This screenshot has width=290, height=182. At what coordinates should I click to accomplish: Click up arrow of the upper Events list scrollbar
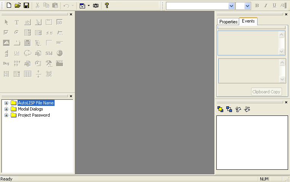tap(281, 35)
